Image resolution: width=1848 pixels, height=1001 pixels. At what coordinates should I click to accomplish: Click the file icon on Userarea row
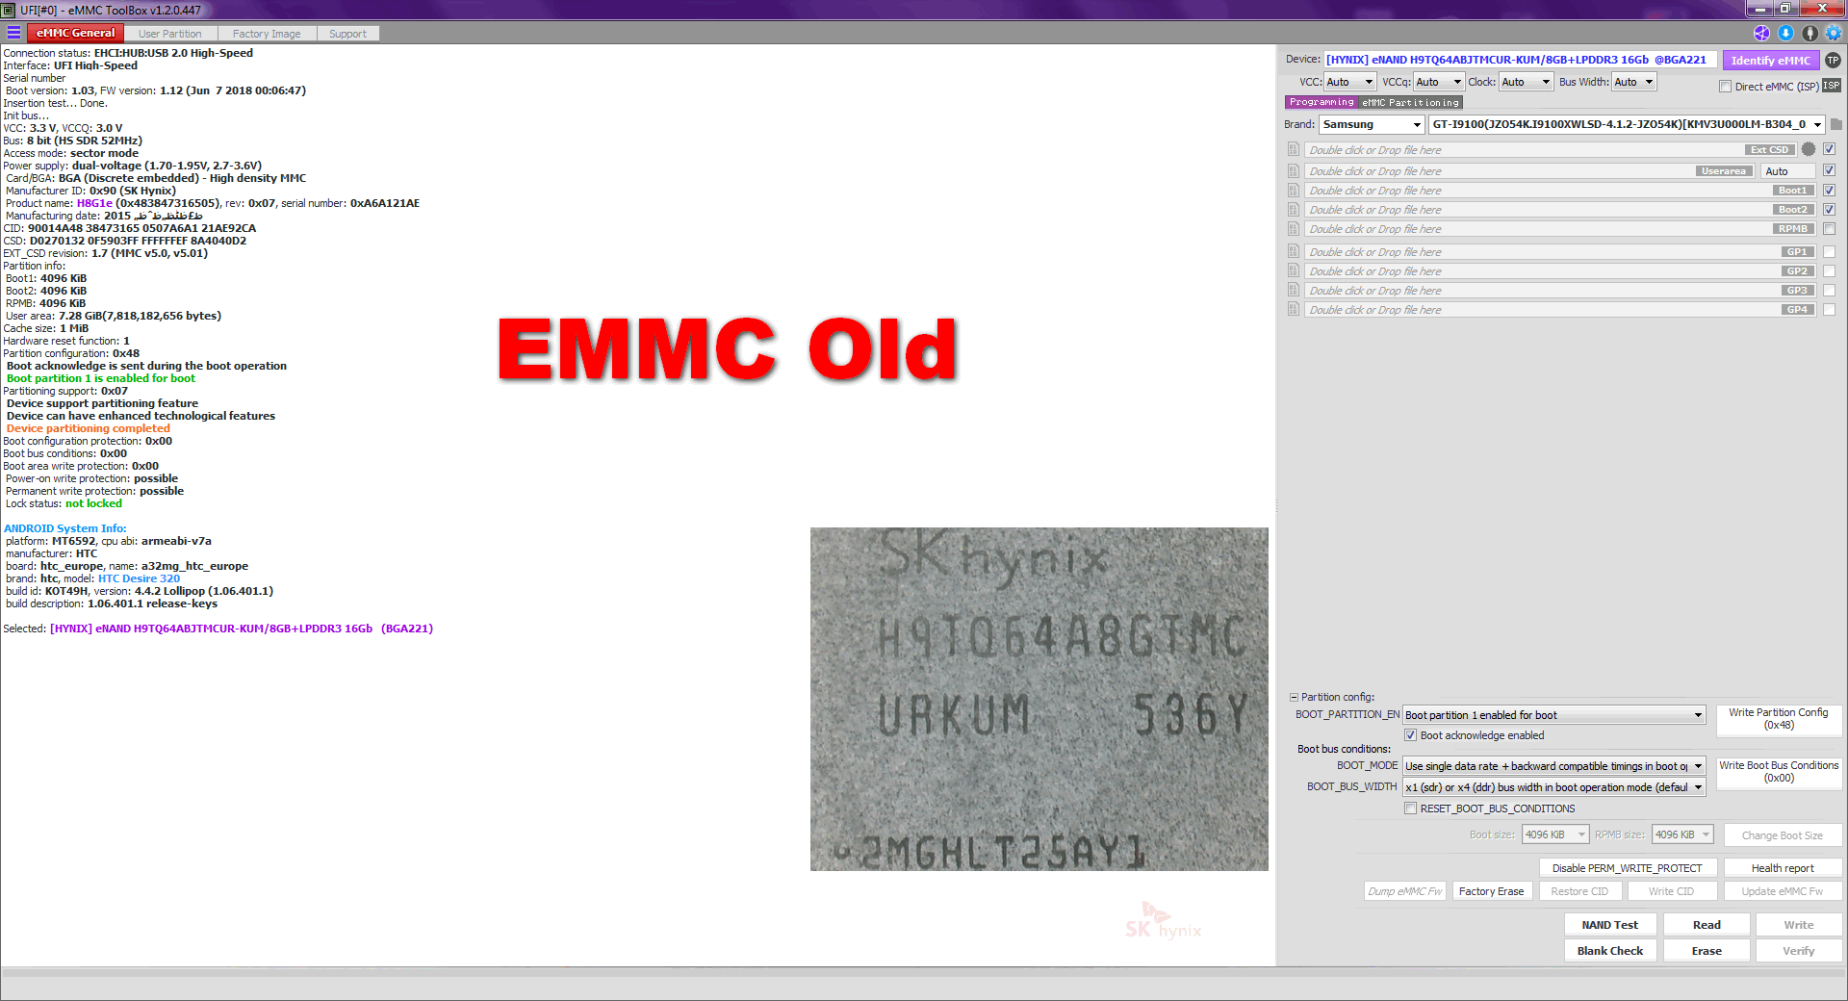coord(1294,170)
